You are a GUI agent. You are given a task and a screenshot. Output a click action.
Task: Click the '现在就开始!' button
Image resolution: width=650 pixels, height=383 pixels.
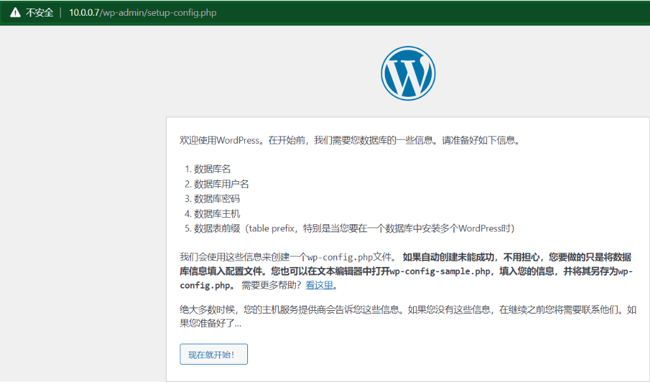pos(213,354)
